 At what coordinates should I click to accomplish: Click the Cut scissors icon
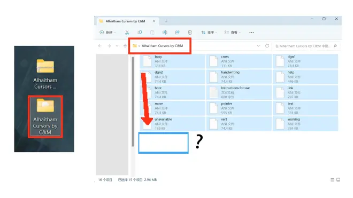127,33
